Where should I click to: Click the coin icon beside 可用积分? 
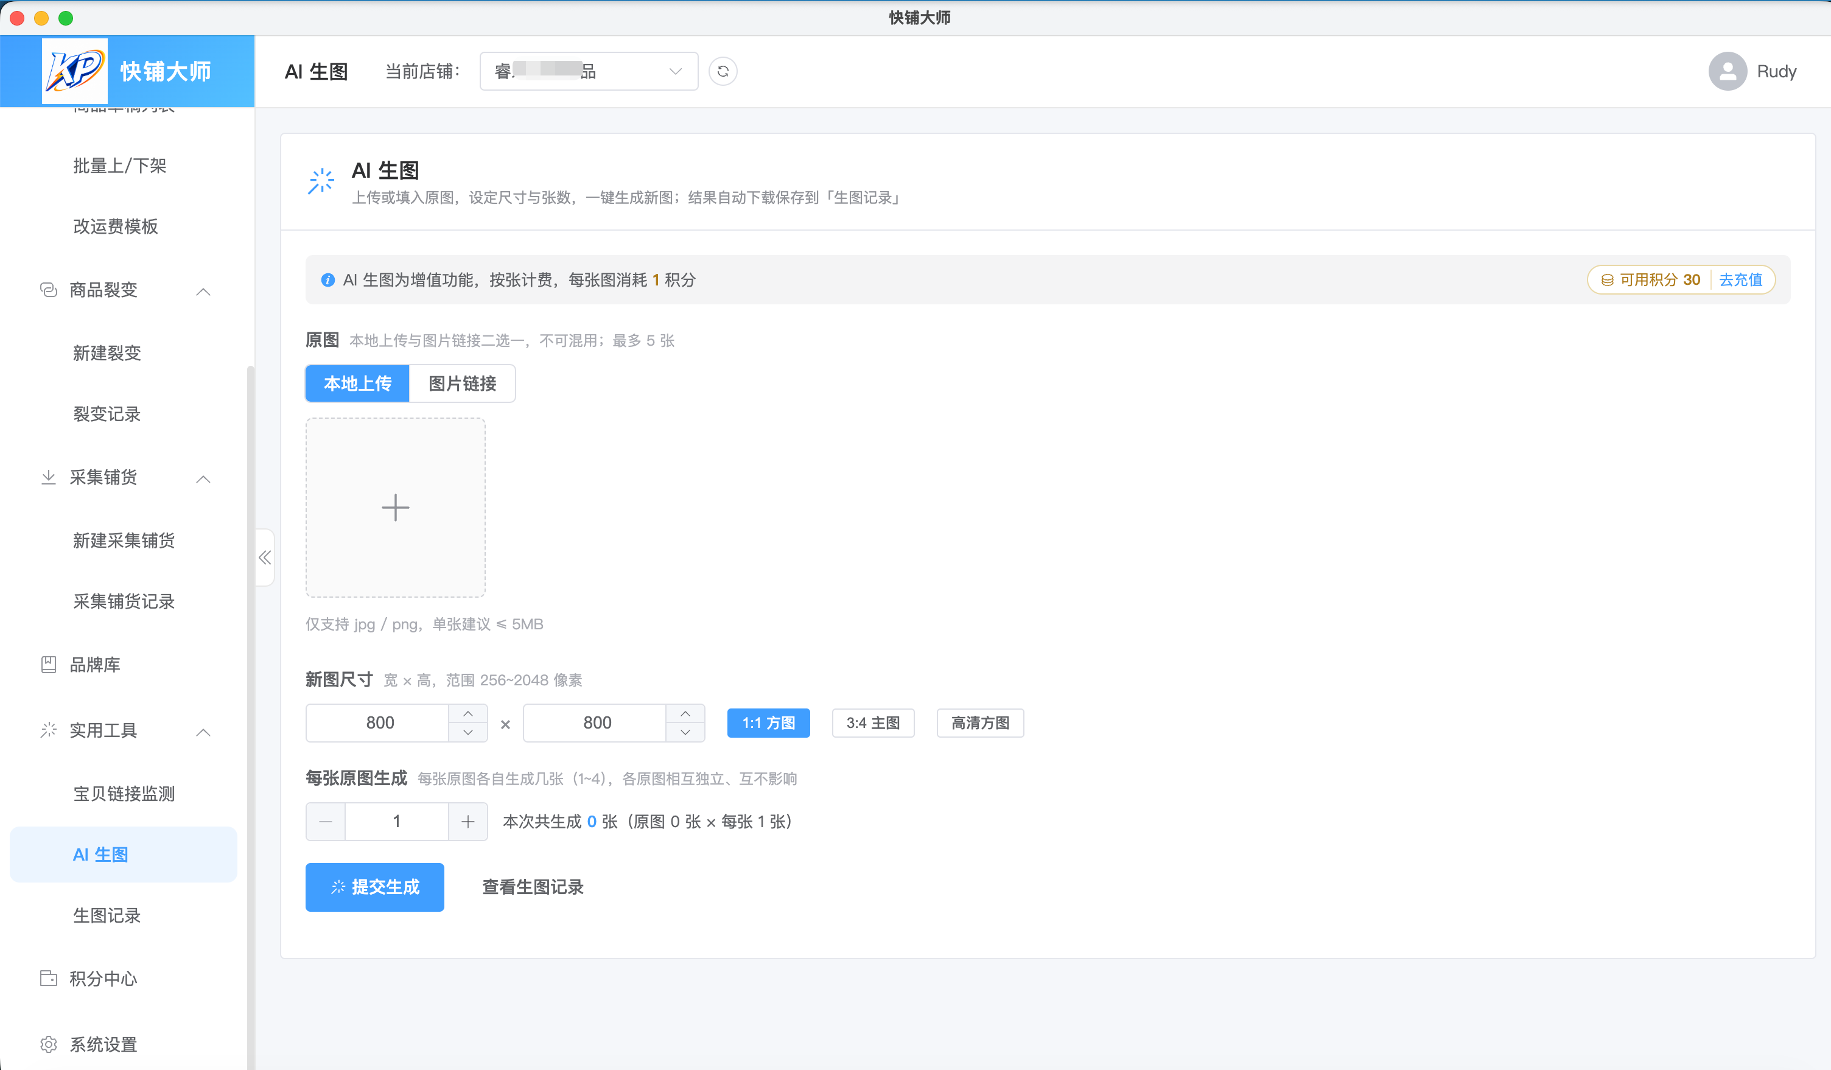click(1607, 281)
